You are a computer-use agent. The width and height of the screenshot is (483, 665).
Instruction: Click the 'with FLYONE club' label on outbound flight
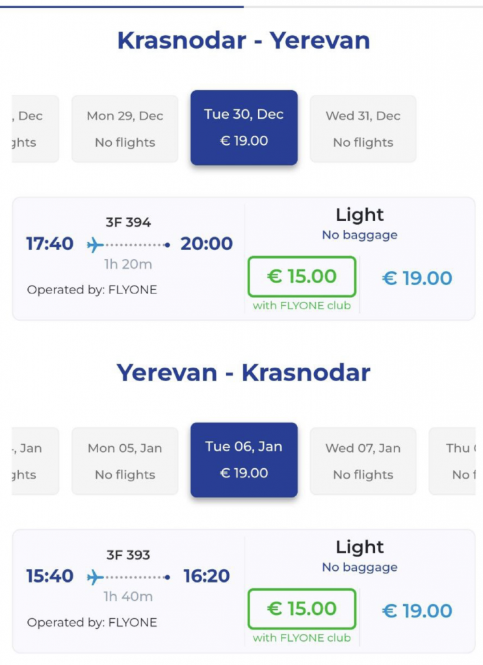302,306
